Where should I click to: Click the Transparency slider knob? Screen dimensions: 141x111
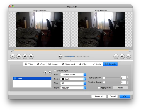click(x=104, y=78)
